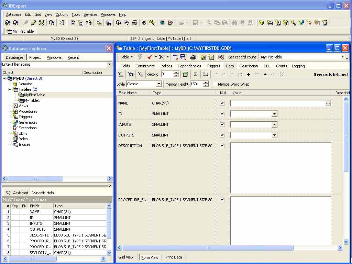Viewport: 352px width, 264px height.
Task: Open the Enter filter string dropdown arrow
Action: [109, 64]
